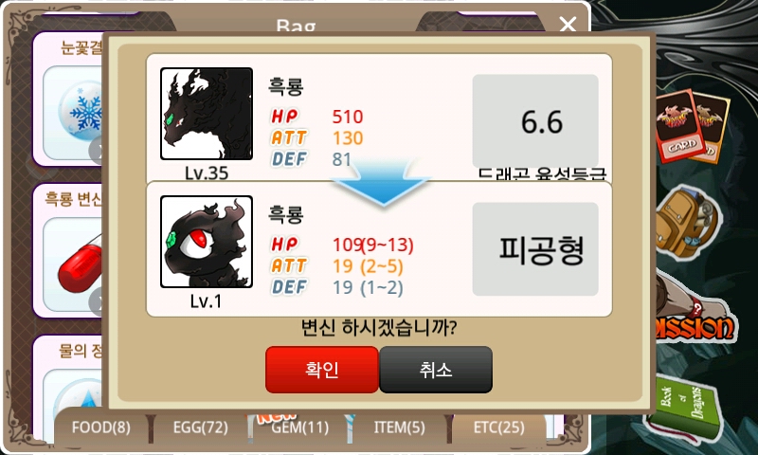Open the FOOD(8) tab

coord(101,428)
